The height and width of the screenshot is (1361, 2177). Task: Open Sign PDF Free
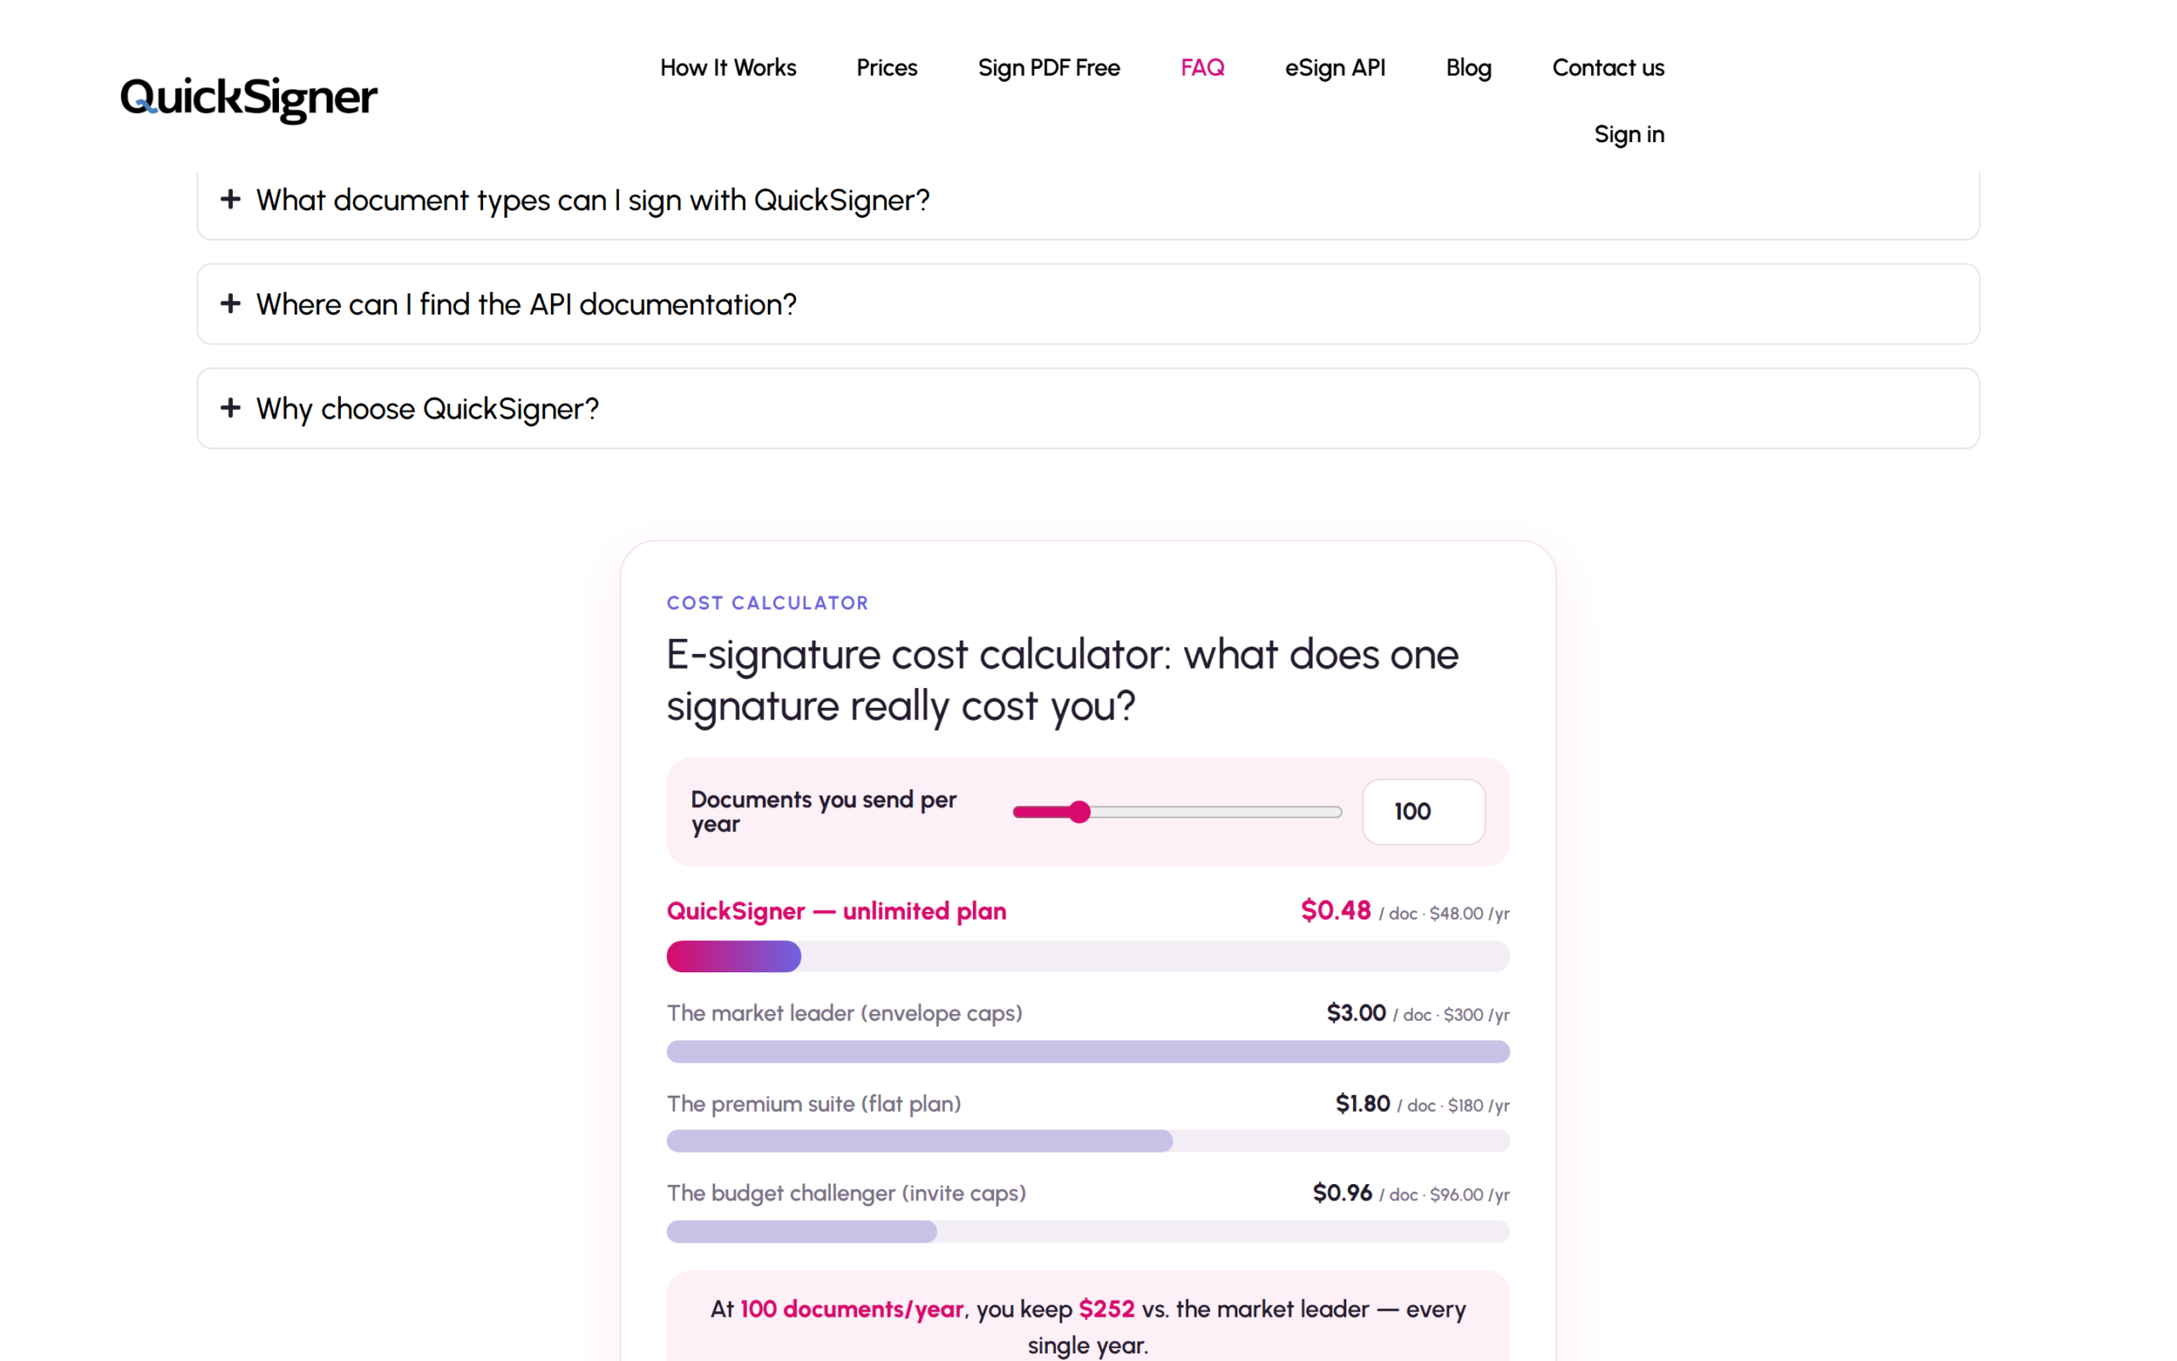click(x=1048, y=67)
